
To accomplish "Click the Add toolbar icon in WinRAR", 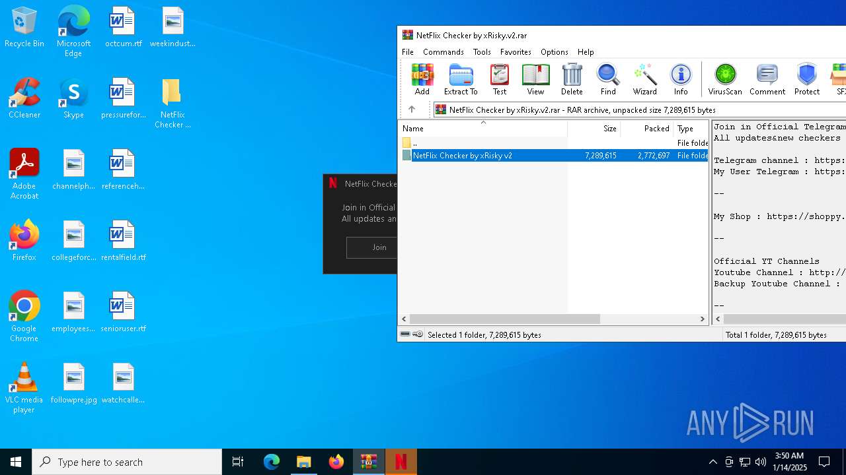I will (422, 79).
